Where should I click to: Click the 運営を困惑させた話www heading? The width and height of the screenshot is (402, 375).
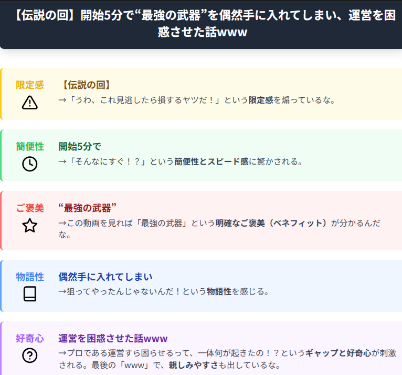tap(113, 339)
